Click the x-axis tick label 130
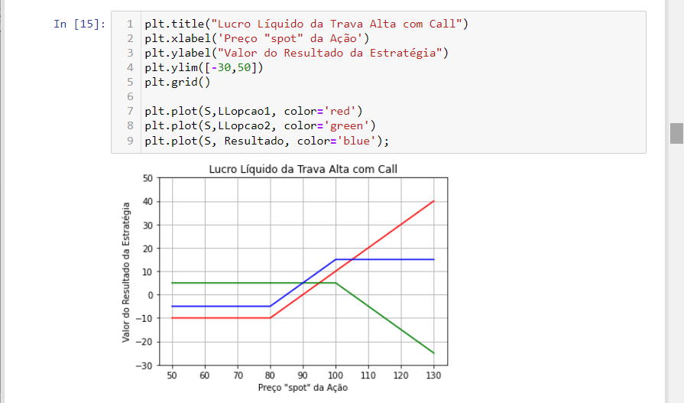The width and height of the screenshot is (684, 403). (x=433, y=375)
